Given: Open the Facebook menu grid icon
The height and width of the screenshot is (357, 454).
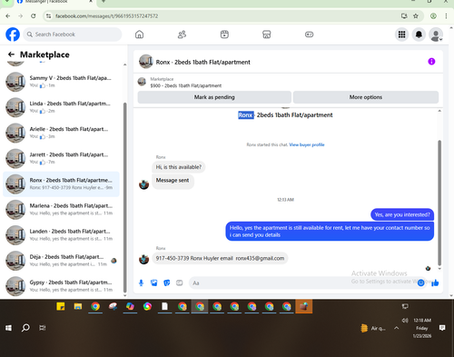Looking at the screenshot, I should pos(401,35).
